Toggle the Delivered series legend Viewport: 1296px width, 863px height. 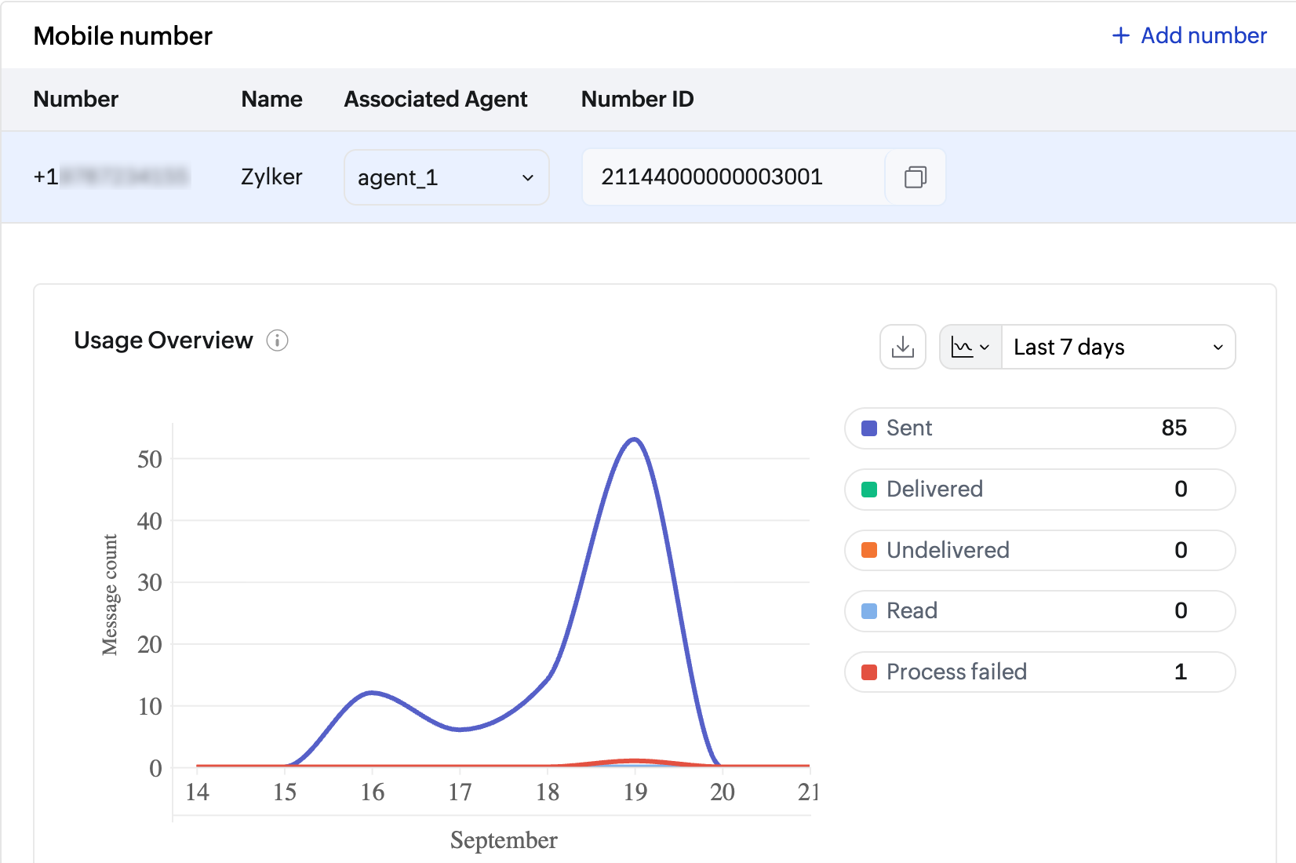pyautogui.click(x=1039, y=490)
